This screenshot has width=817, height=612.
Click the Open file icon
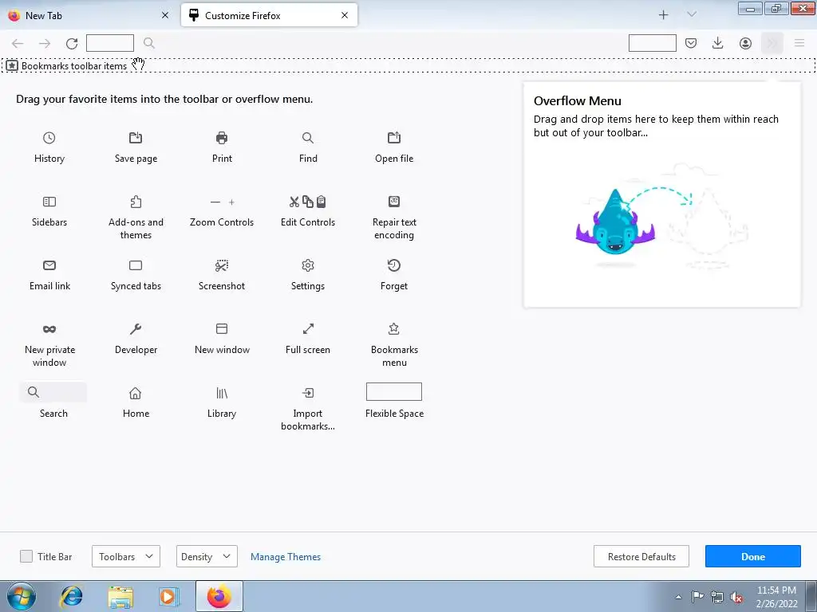pyautogui.click(x=394, y=138)
